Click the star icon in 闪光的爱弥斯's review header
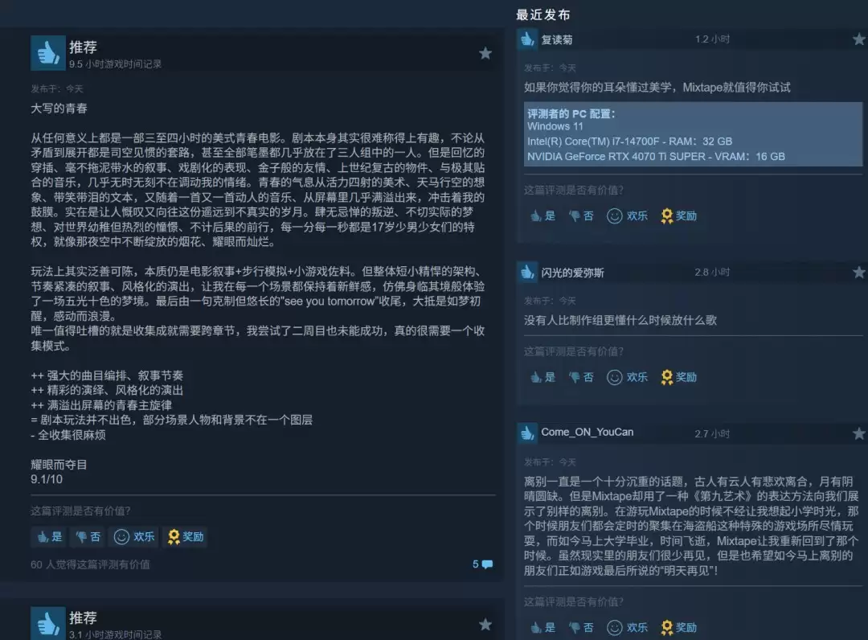The width and height of the screenshot is (868, 640). [858, 272]
